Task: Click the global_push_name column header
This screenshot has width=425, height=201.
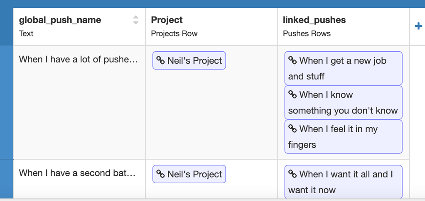Action: 60,20
